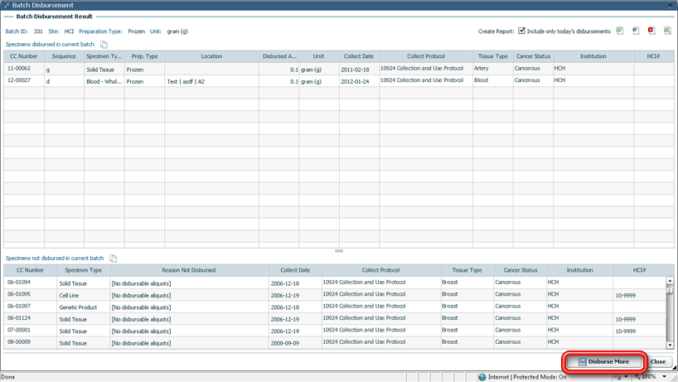Click the 100% zoom level in status bar
This screenshot has width=678, height=382.
pyautogui.click(x=649, y=377)
